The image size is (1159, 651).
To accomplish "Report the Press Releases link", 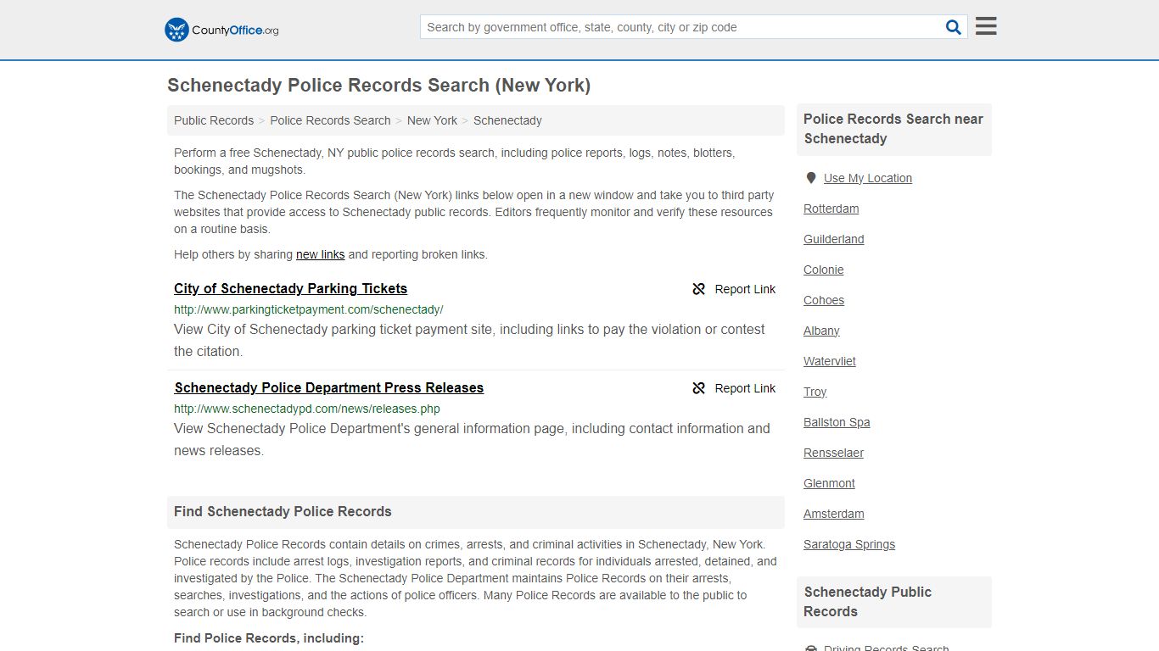I will point(745,388).
